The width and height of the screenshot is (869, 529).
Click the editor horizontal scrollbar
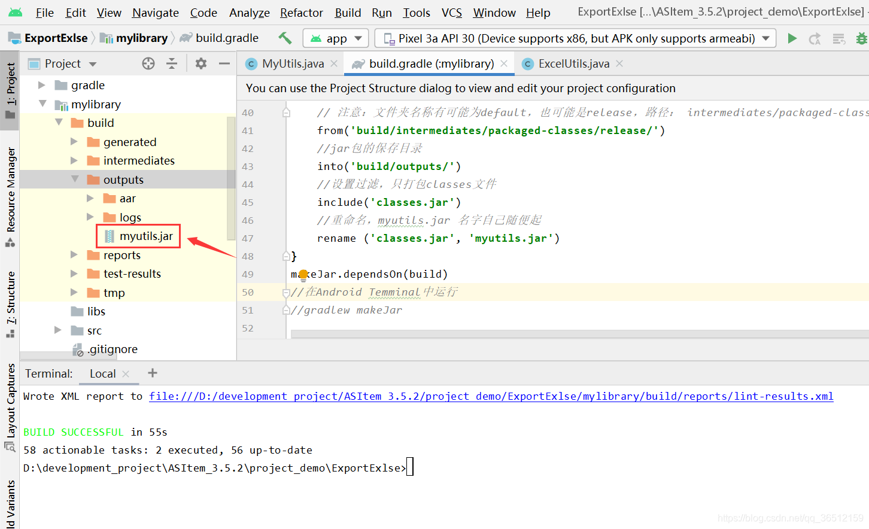tap(579, 334)
